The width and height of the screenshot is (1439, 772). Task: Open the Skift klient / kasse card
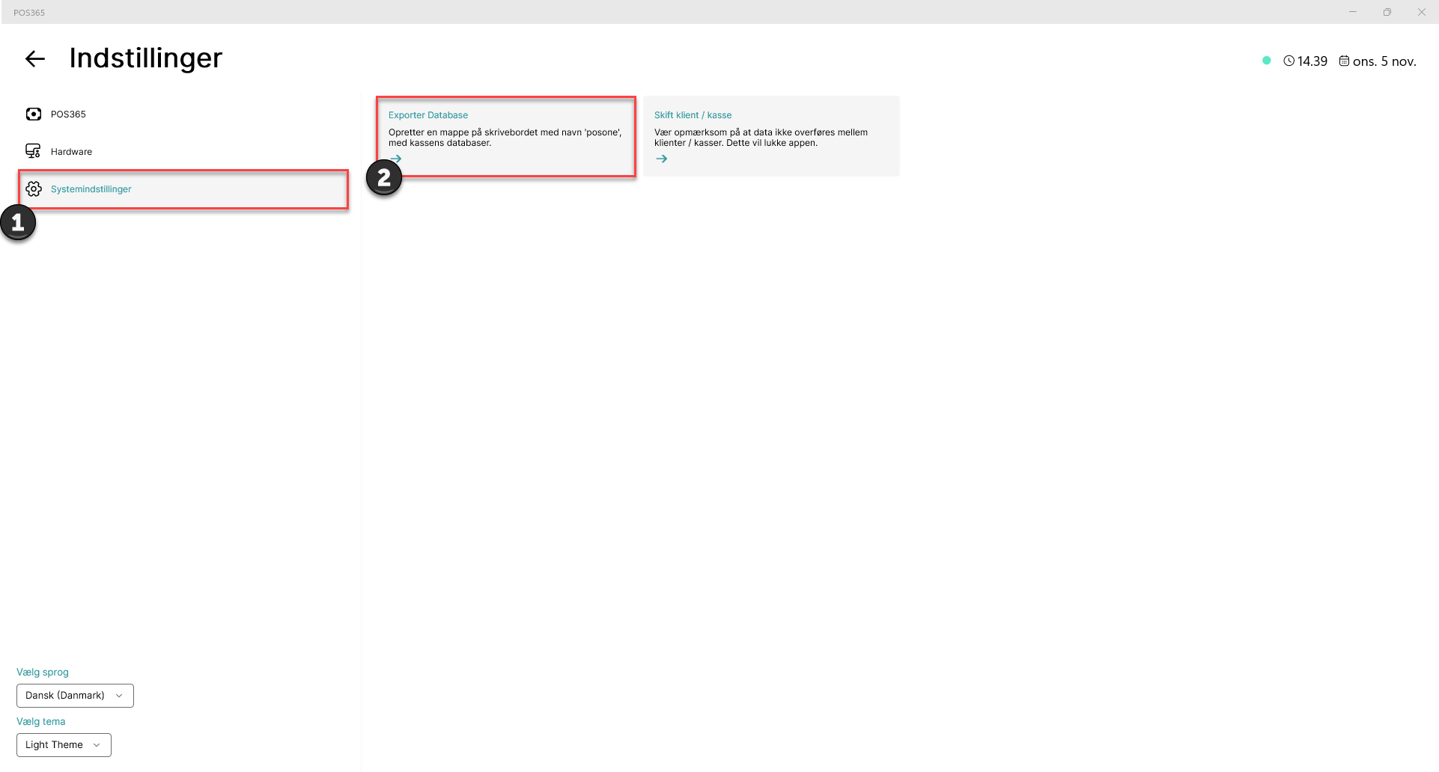click(x=772, y=136)
